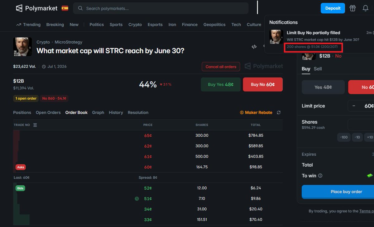Click the Bids label badge
Image resolution: width=374 pixels, height=227 pixels.
tap(21, 188)
